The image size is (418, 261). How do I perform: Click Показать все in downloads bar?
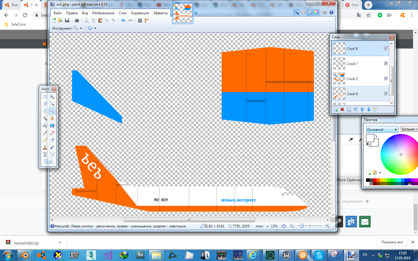tap(392, 242)
